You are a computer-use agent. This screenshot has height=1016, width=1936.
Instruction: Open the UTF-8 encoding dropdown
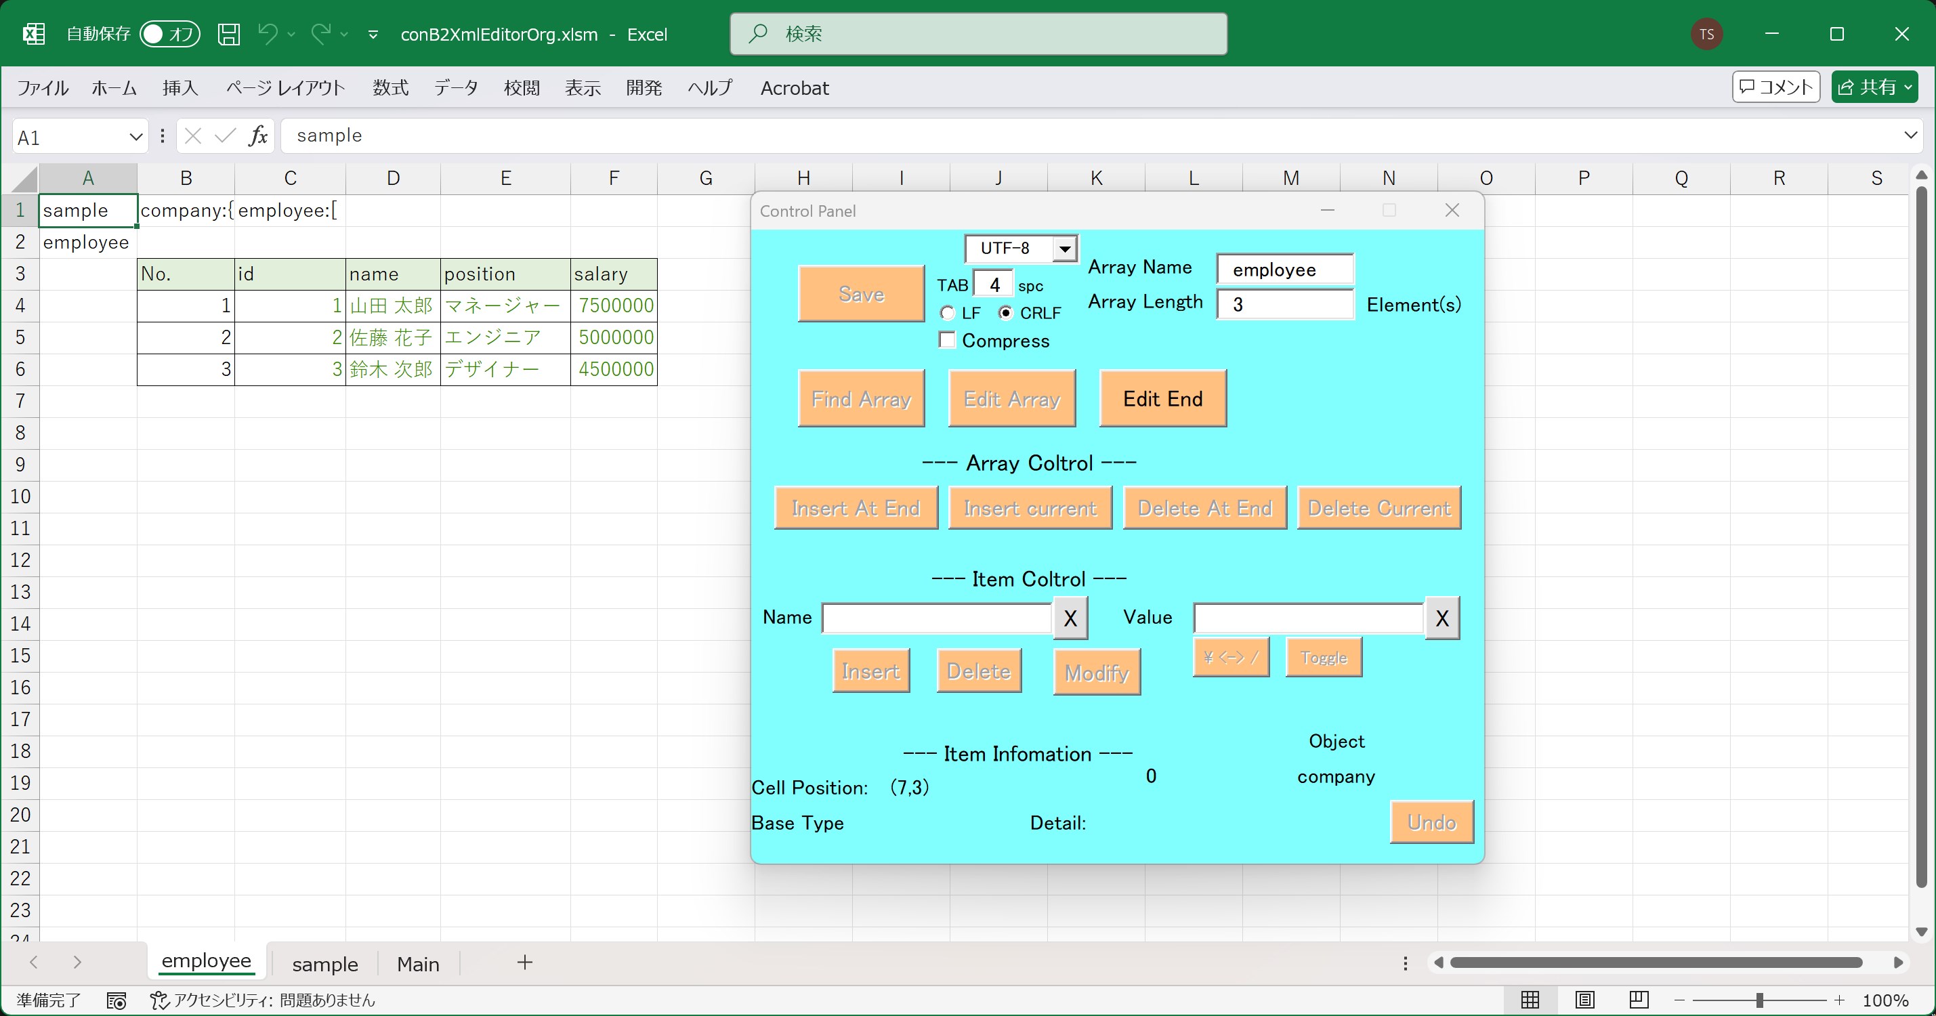pyautogui.click(x=1065, y=249)
